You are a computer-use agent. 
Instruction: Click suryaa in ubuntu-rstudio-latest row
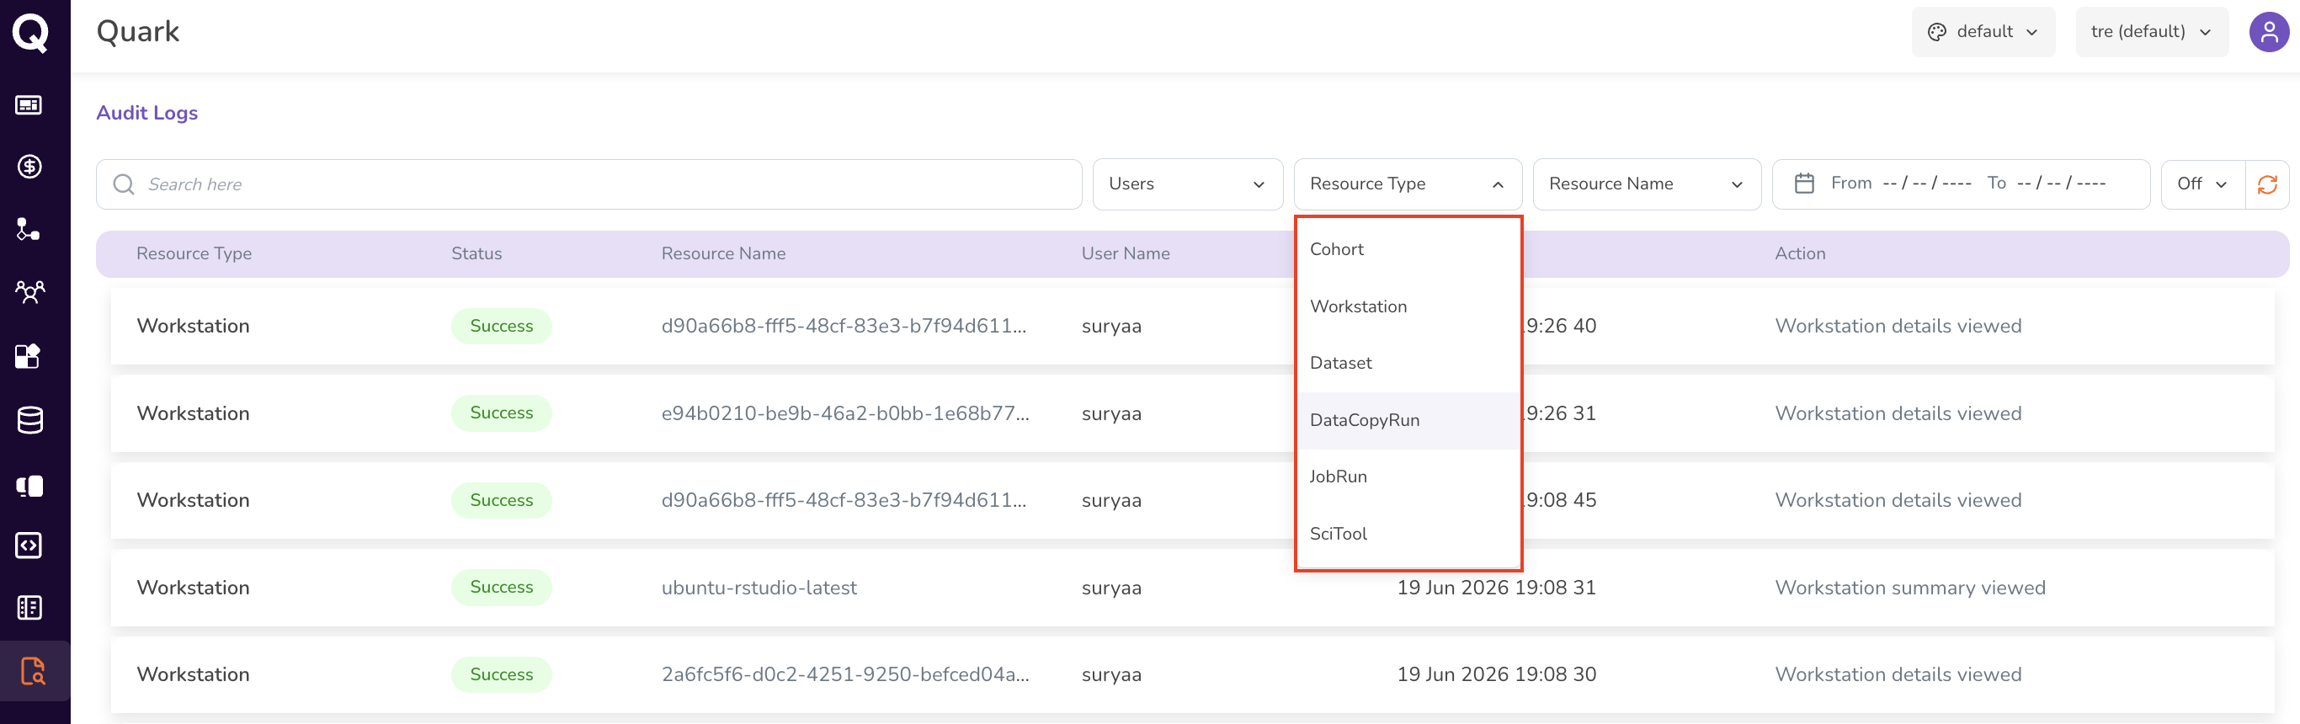tap(1111, 588)
